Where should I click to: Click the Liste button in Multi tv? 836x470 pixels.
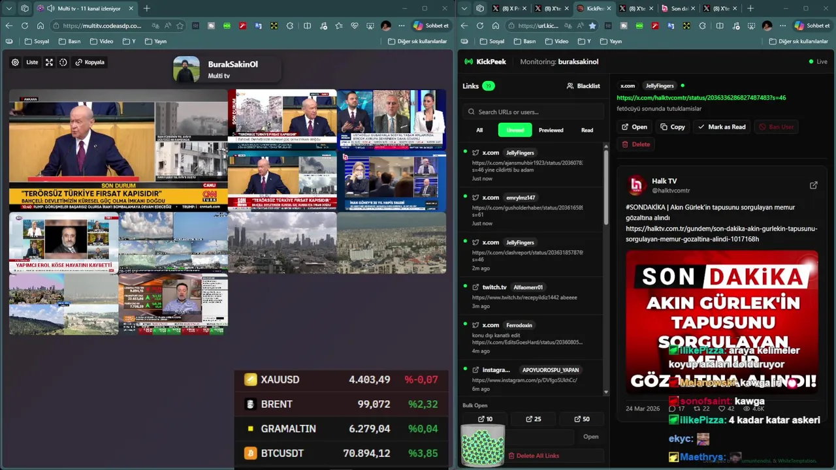click(32, 62)
